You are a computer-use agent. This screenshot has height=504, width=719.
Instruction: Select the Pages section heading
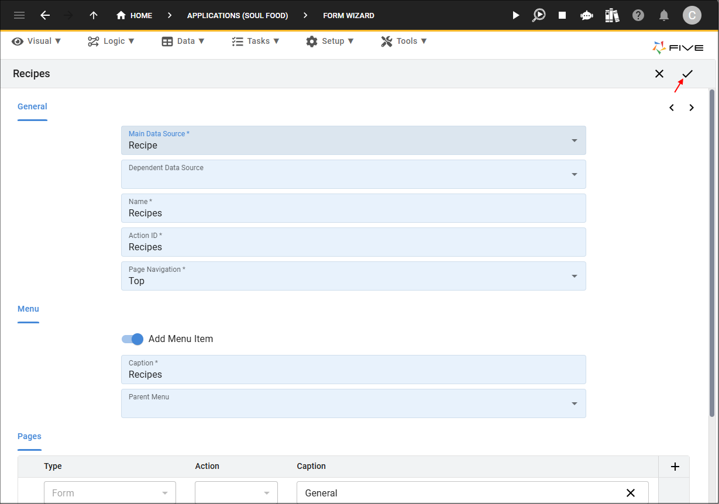tap(29, 436)
